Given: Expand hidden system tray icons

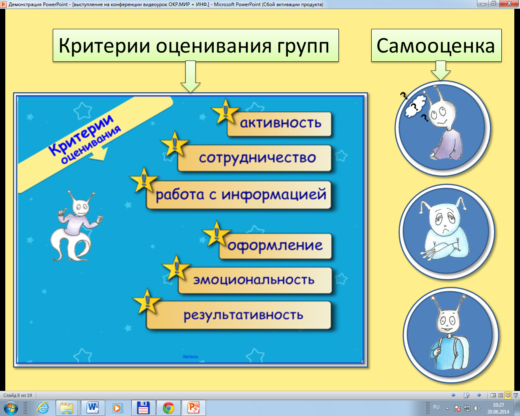Looking at the screenshot, I should click(447, 408).
